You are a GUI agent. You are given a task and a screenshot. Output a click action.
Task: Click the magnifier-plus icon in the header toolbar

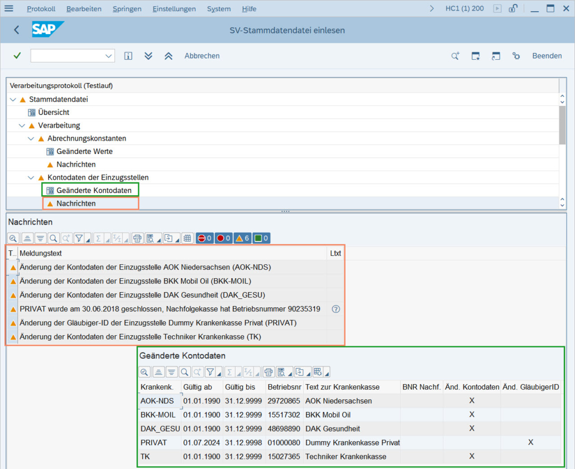click(455, 56)
